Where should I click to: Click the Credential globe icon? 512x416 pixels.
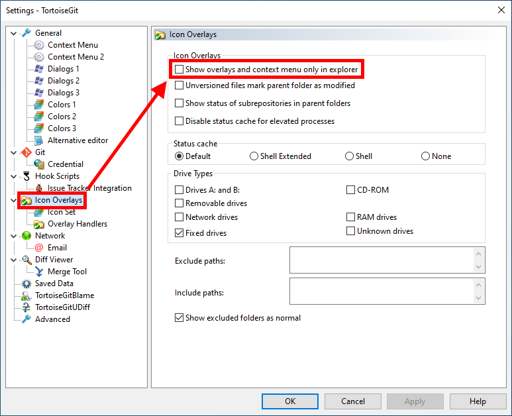[x=39, y=164]
